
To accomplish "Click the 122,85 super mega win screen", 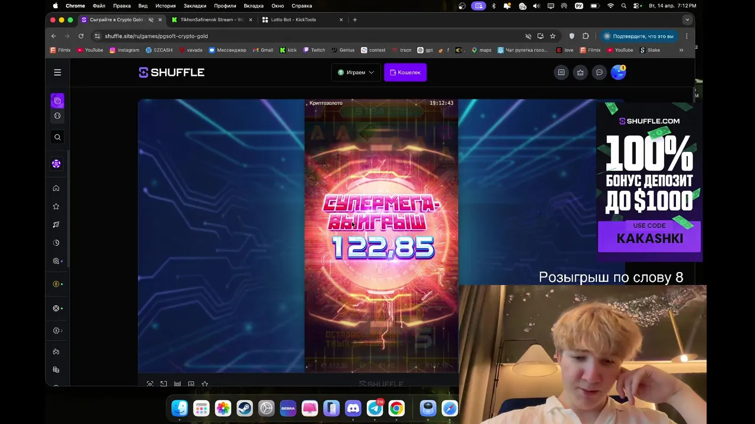I will pyautogui.click(x=382, y=236).
